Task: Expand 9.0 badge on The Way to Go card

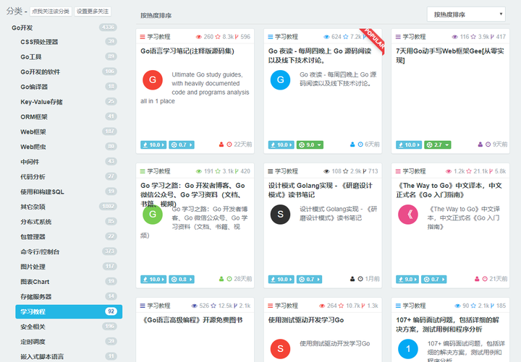Action: [407, 280]
